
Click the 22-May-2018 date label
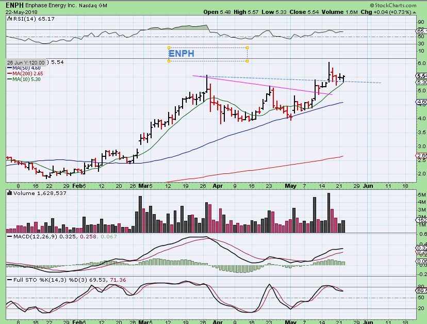click(22, 12)
